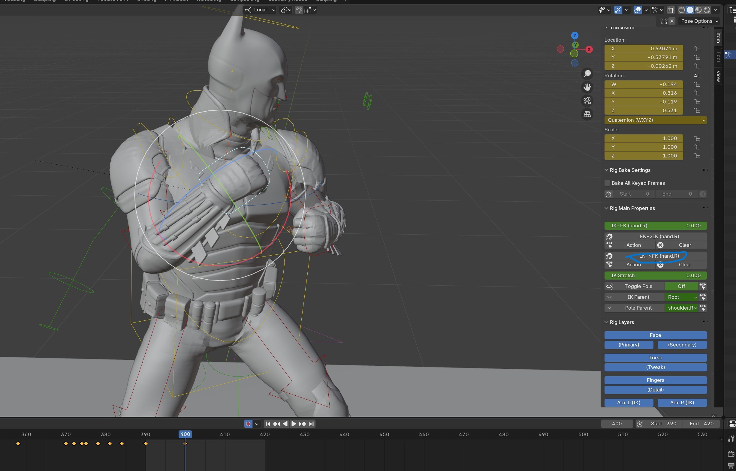
Task: Open Pose Options dropdown
Action: [699, 21]
